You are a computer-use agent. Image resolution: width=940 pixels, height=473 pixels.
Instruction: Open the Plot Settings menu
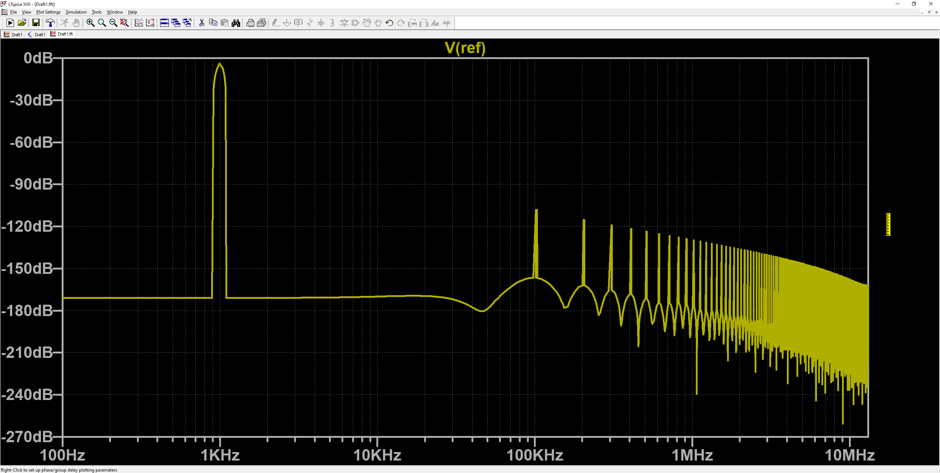pos(48,12)
